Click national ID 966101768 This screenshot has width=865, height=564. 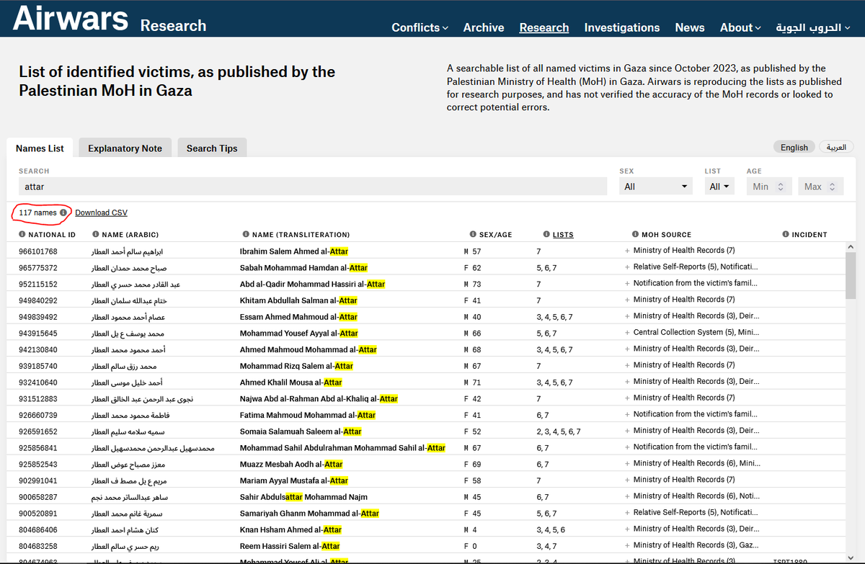point(38,251)
